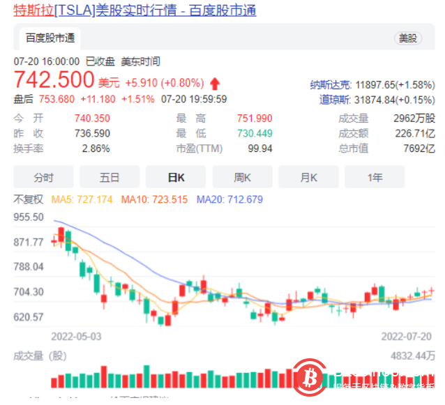This screenshot has height=405, width=445.
Task: Click the MA20: 712.679 indicator label
Action: coord(229,199)
